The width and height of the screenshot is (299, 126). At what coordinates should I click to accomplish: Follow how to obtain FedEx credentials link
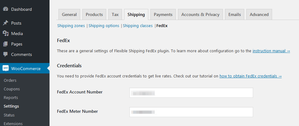tap(250, 76)
